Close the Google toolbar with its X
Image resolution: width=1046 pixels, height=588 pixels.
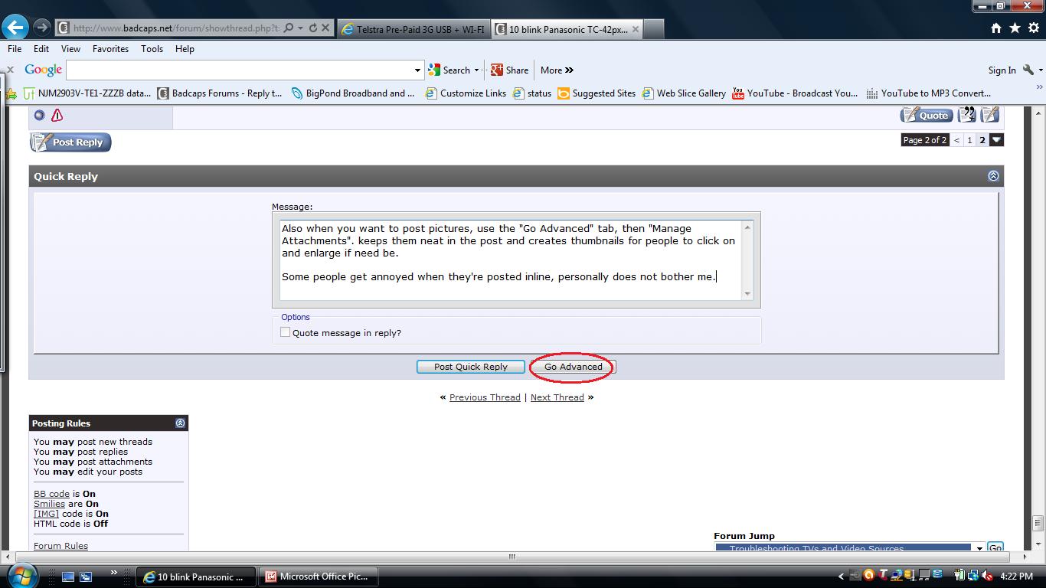10,70
